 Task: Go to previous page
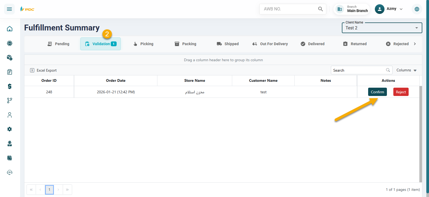click(40, 190)
